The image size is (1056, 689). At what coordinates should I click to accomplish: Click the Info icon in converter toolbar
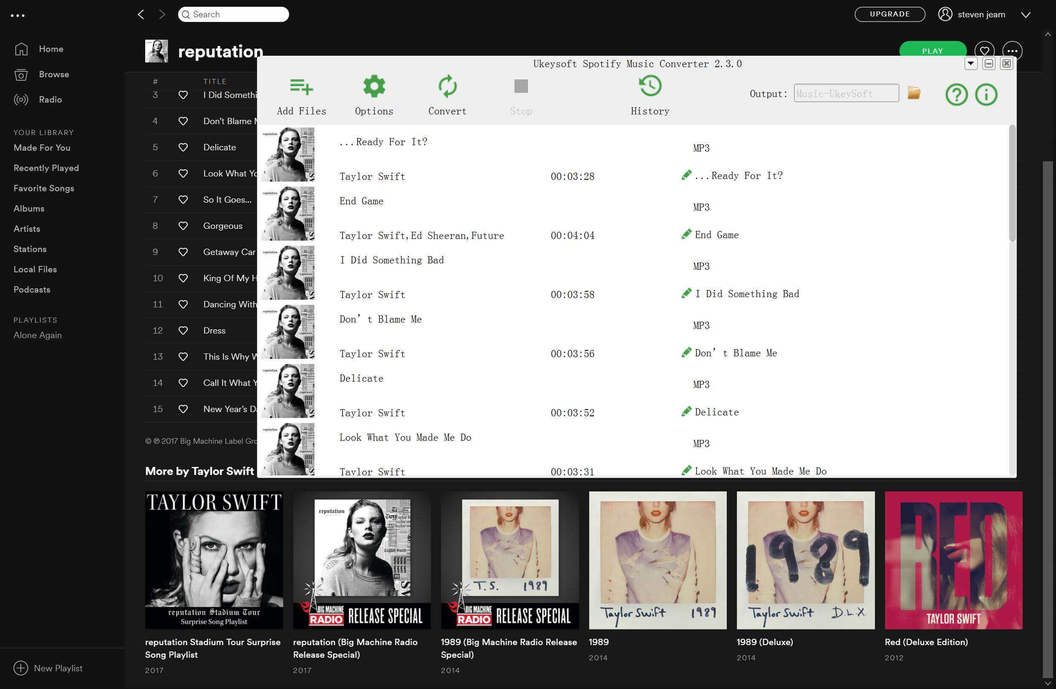point(986,94)
